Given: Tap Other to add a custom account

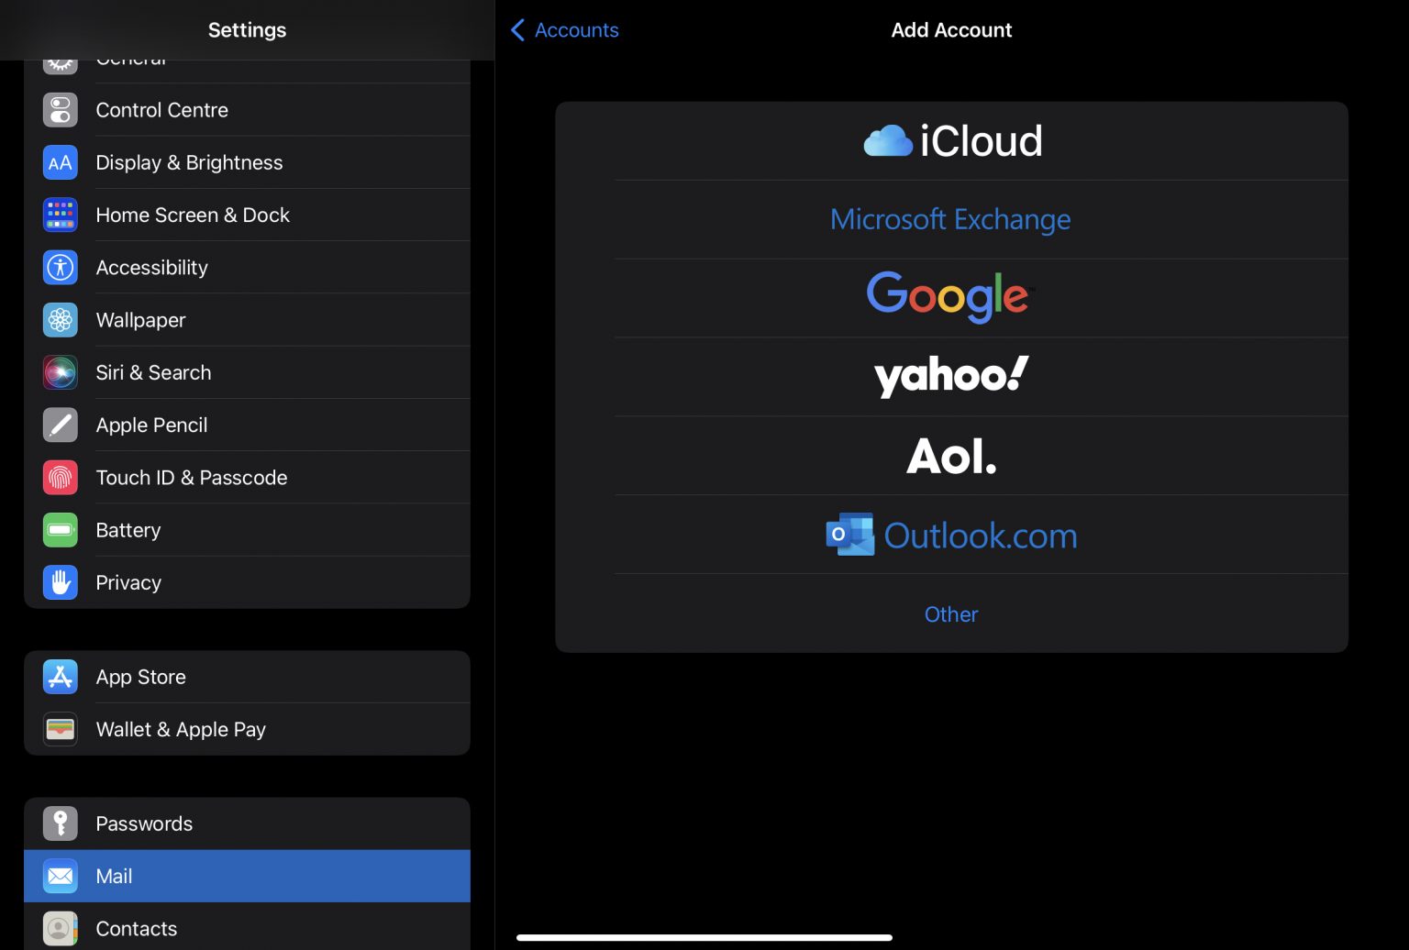Looking at the screenshot, I should click(950, 614).
